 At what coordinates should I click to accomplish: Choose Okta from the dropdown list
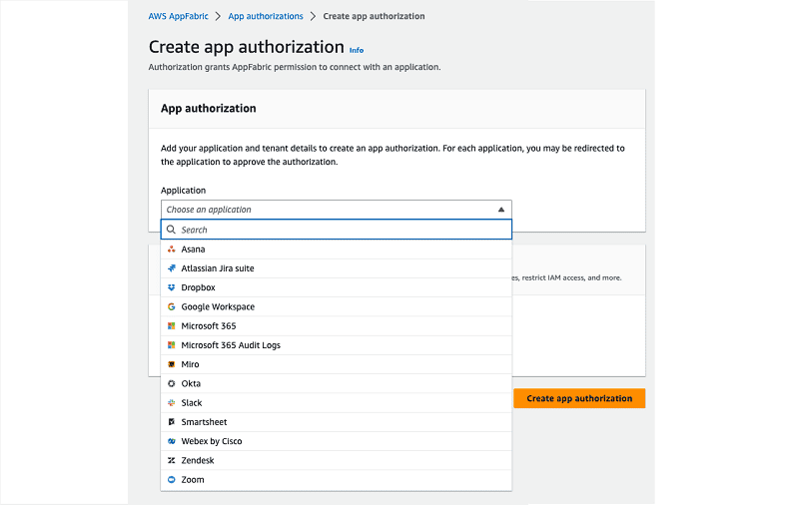coord(337,383)
